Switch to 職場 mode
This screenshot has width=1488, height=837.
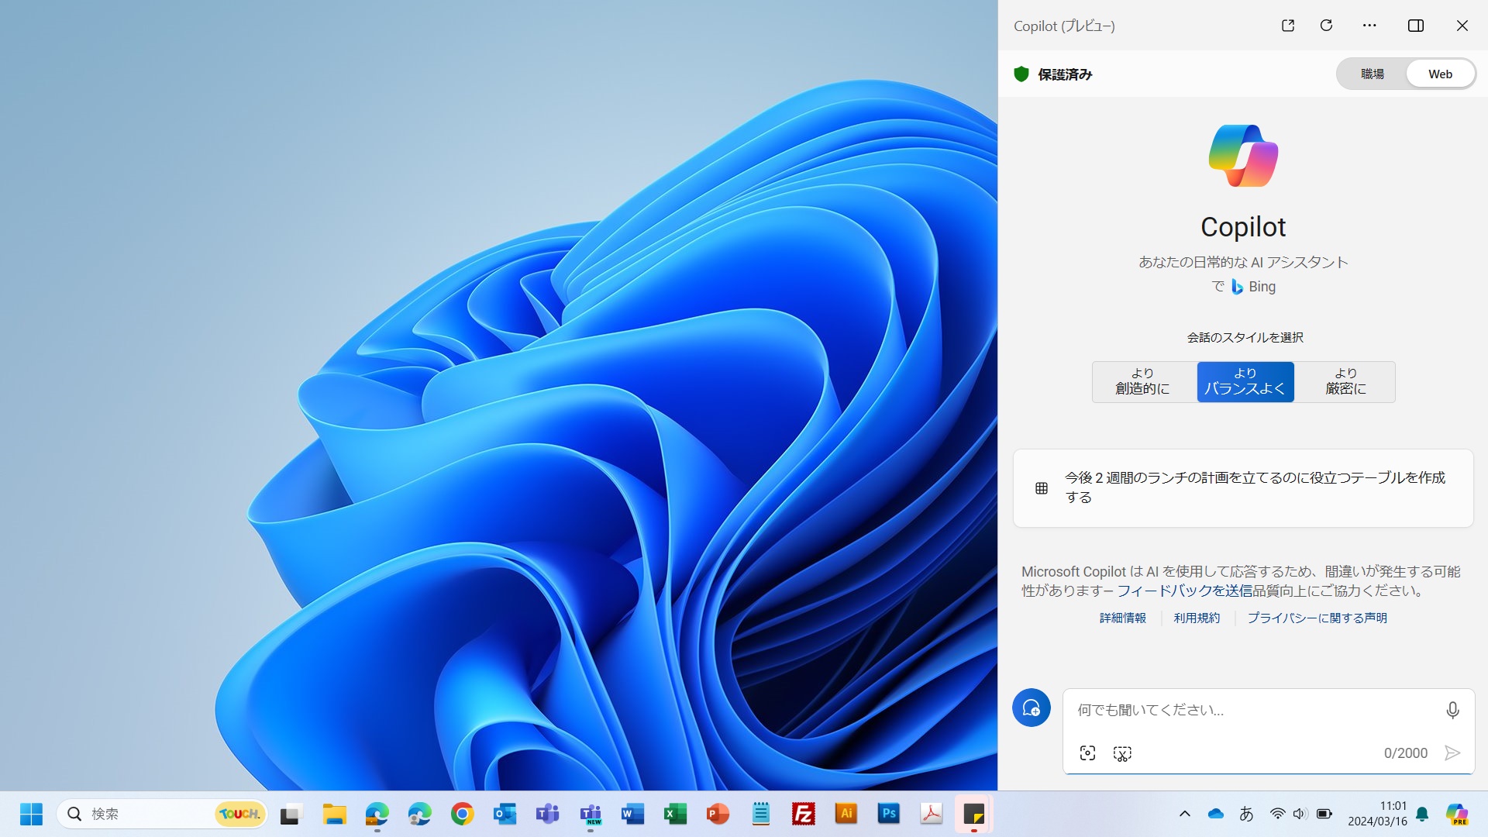click(x=1373, y=74)
